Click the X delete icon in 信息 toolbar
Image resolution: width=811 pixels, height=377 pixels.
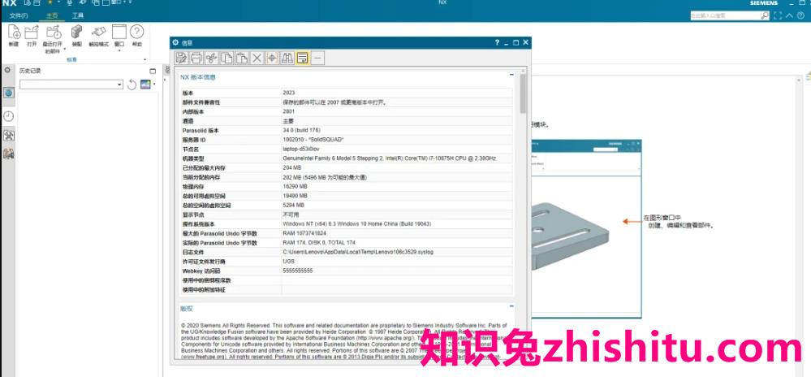[257, 58]
